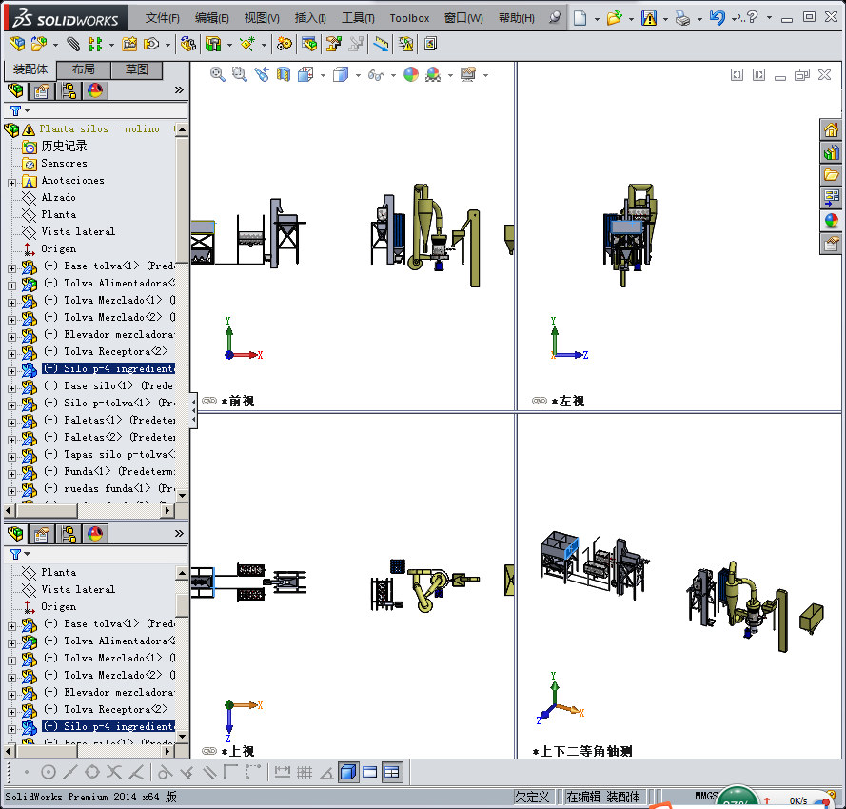Click the Linear Component Pattern icon

coord(95,44)
